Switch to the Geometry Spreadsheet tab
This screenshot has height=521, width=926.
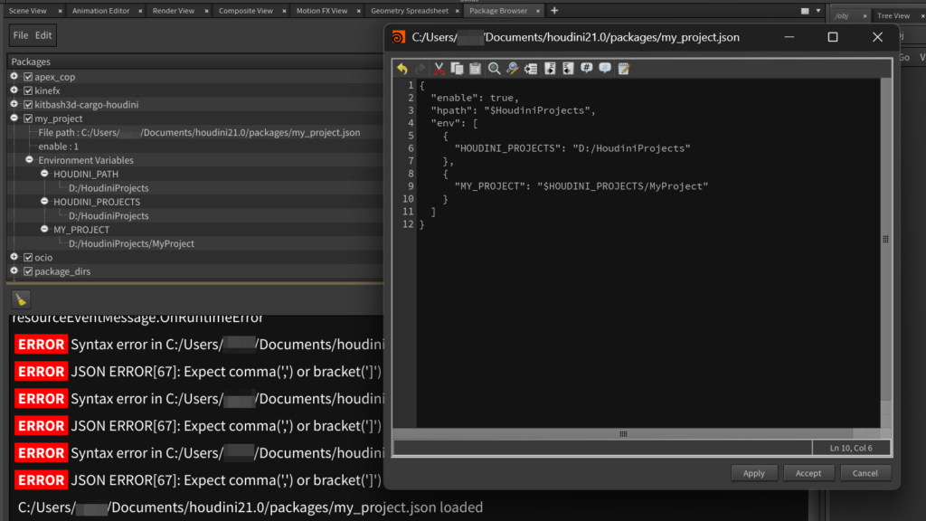(409, 11)
